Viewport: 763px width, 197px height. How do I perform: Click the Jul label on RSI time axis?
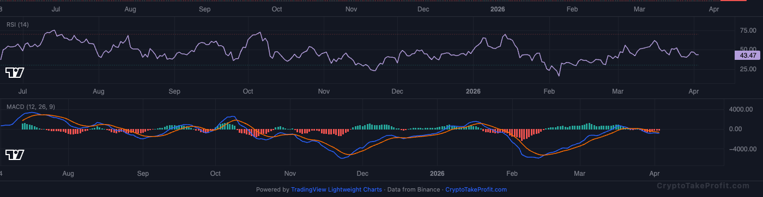pyautogui.click(x=23, y=91)
